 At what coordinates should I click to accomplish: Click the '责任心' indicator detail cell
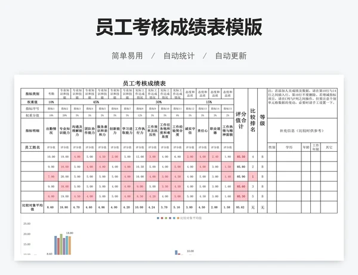[x=202, y=131]
